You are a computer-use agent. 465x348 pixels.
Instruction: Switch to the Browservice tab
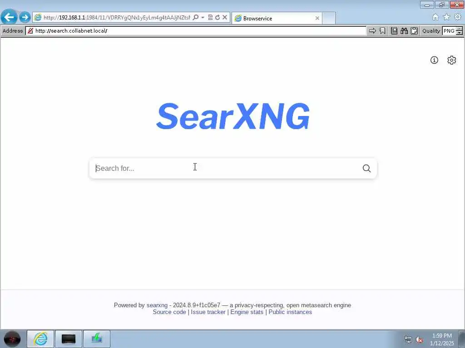(x=277, y=18)
